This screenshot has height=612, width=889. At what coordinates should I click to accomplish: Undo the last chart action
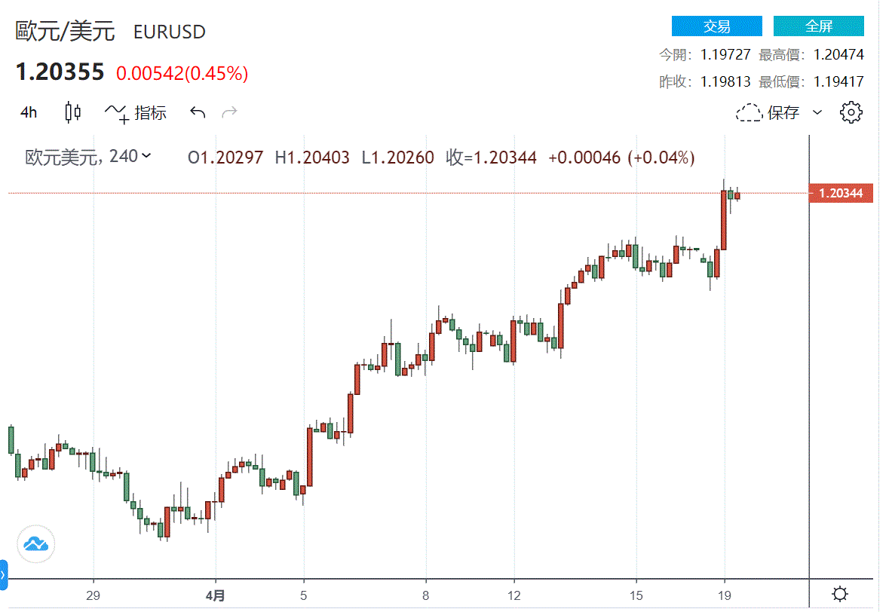coord(198,113)
